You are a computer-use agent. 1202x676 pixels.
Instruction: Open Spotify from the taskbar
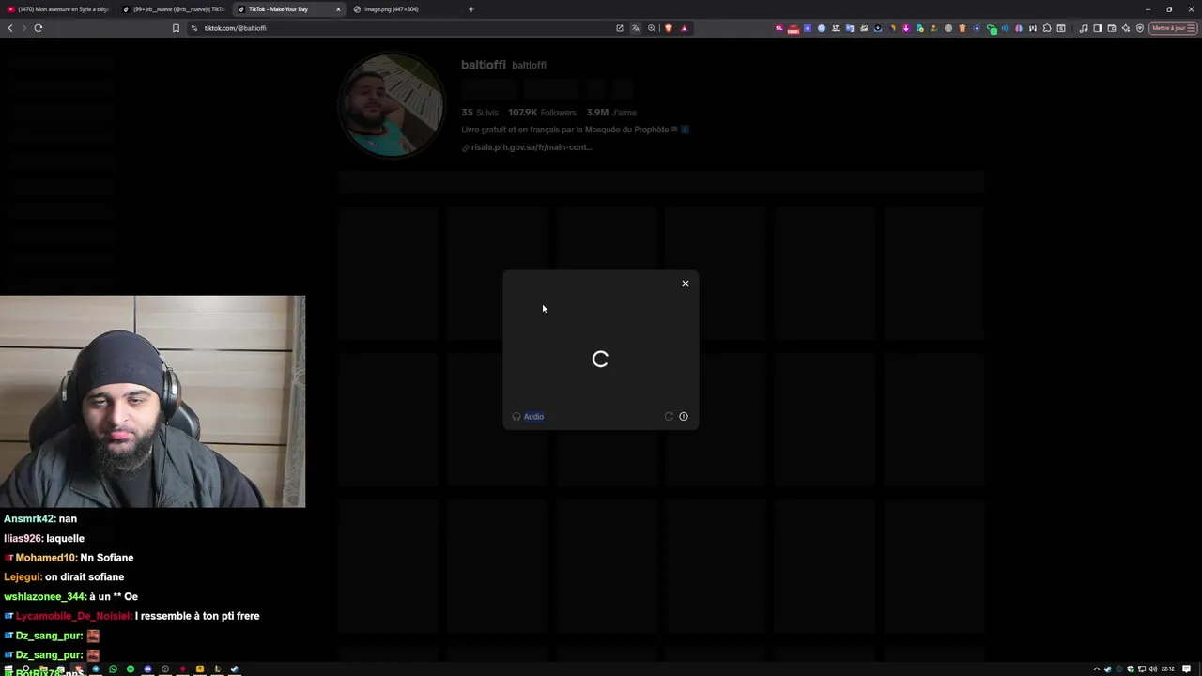[x=131, y=669]
